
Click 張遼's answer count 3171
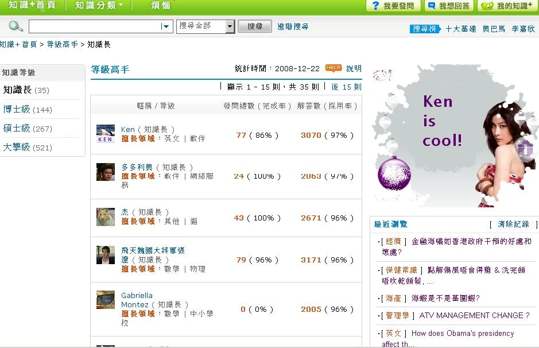click(311, 260)
